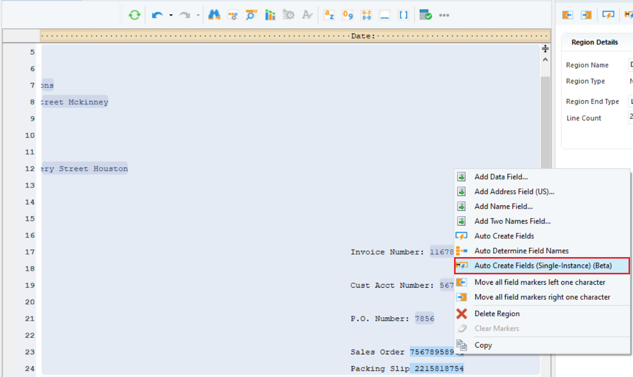633x377 pixels.
Task: Click the green refresh icon in toolbar
Action: coord(134,15)
